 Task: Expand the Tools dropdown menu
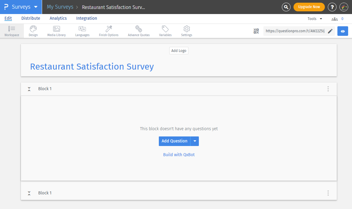click(315, 19)
